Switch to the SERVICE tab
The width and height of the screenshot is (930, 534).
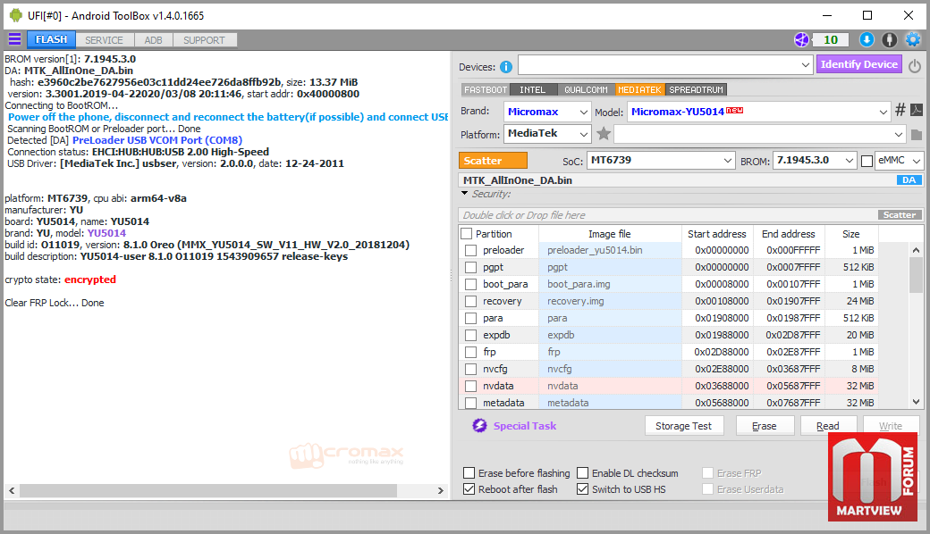coord(104,40)
